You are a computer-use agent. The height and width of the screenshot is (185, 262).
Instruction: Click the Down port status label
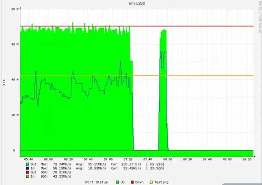coord(139,182)
